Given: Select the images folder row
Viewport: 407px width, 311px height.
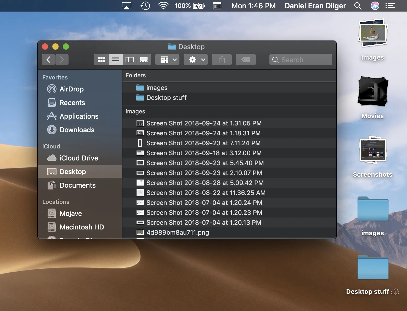Looking at the screenshot, I should click(x=229, y=88).
